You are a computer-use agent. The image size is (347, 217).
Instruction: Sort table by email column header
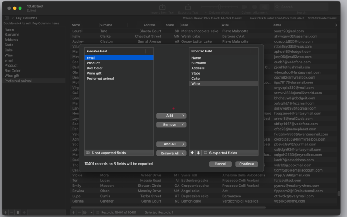(x=277, y=25)
